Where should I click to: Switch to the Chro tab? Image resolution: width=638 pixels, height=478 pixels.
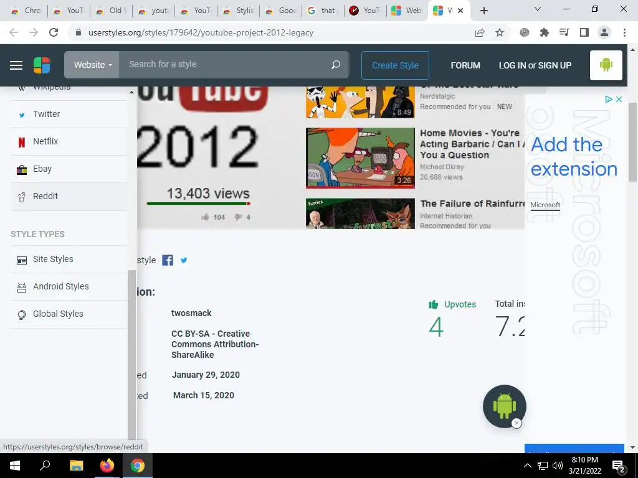point(27,11)
